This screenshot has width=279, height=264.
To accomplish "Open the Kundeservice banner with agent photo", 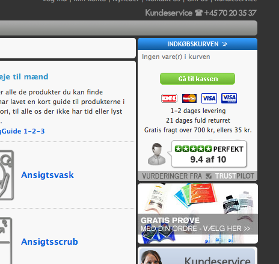I will click(197, 256).
